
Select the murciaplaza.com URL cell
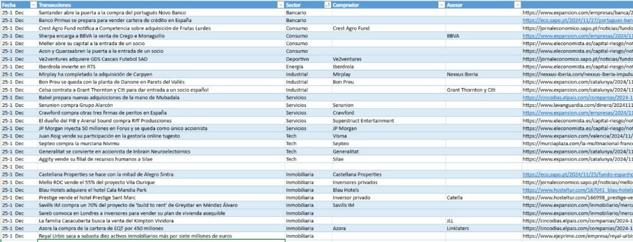coord(578,143)
